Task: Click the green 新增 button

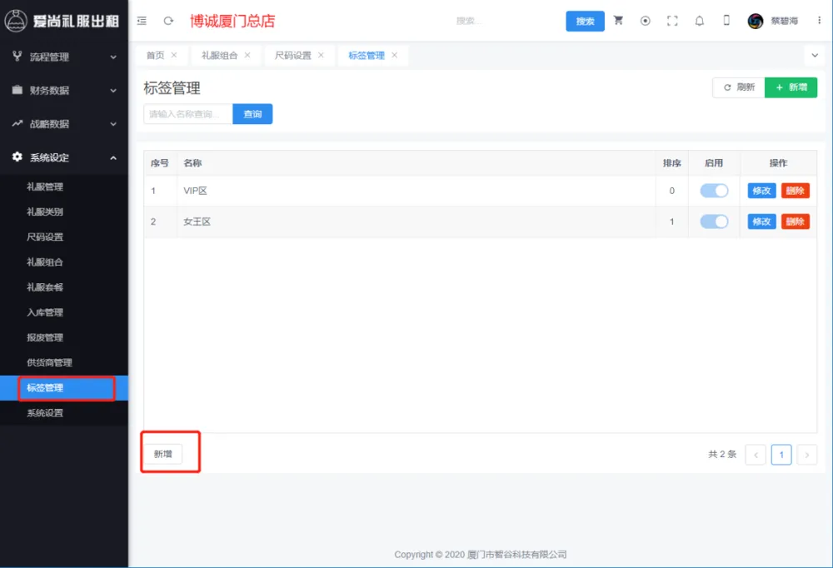Action: (791, 87)
